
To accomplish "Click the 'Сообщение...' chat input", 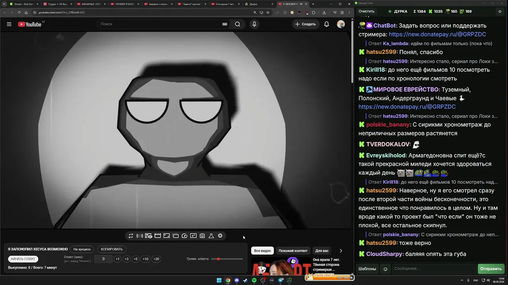I will click(x=434, y=269).
